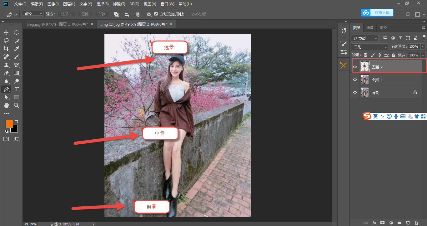Viewport: 427px width, 226px height.
Task: Switch to the 通道 panel tab
Action: point(370,28)
